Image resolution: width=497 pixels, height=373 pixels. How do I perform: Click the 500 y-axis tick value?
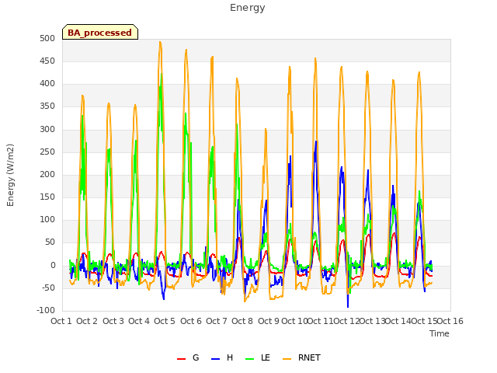click(x=47, y=38)
